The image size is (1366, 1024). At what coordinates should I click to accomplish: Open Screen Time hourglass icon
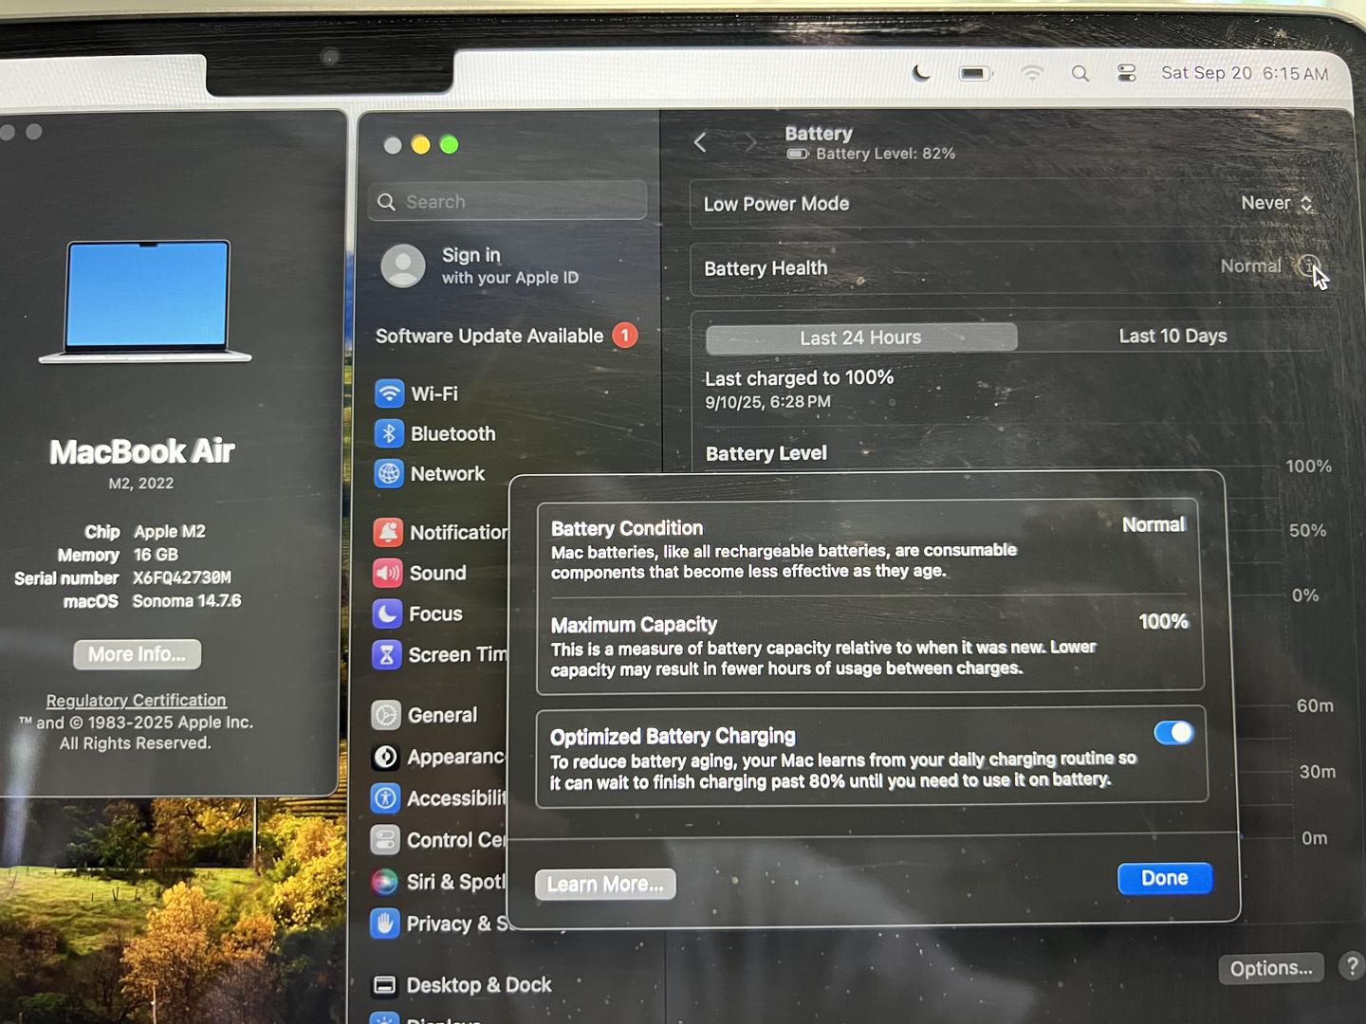pos(387,655)
